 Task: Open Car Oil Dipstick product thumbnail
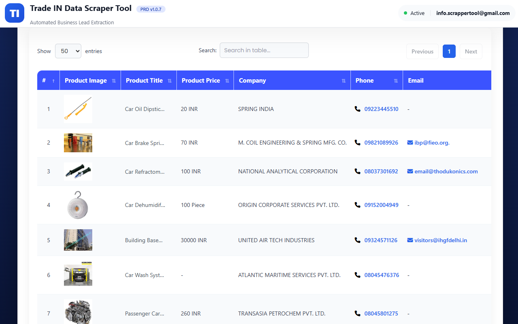click(x=78, y=109)
